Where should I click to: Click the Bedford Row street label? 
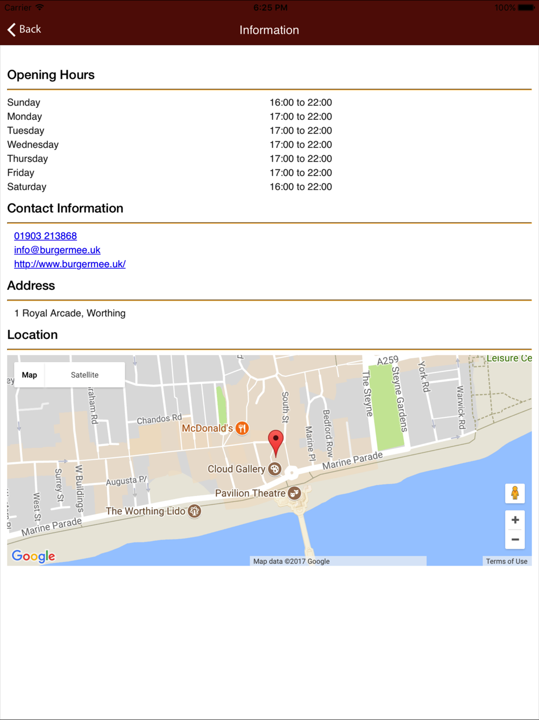(x=327, y=433)
